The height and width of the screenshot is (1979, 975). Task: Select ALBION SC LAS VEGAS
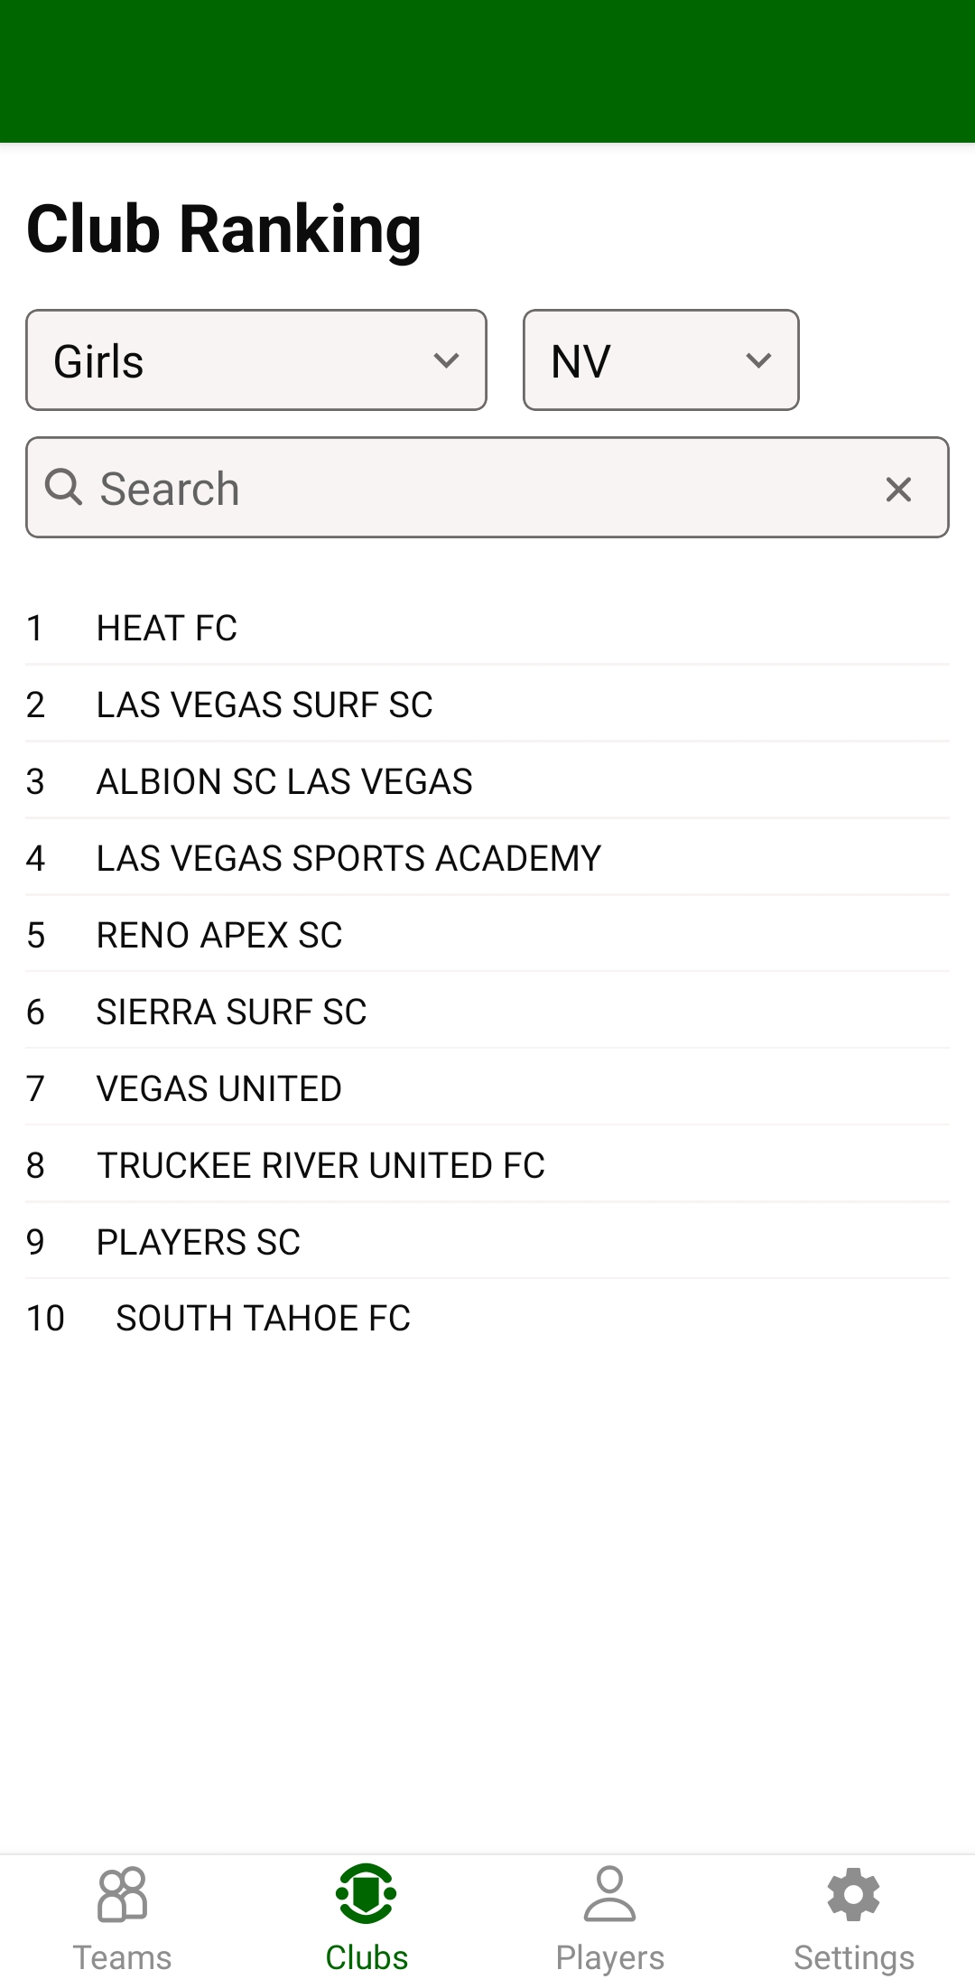click(284, 782)
